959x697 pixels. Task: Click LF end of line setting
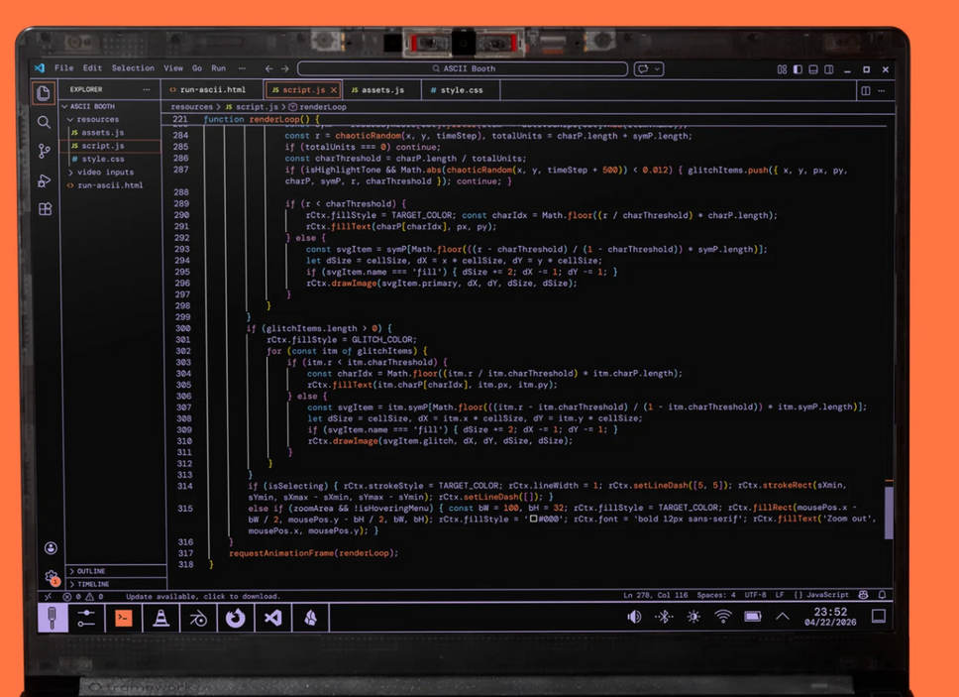coord(780,595)
